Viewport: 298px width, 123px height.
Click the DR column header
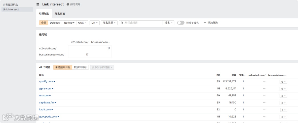point(218,75)
